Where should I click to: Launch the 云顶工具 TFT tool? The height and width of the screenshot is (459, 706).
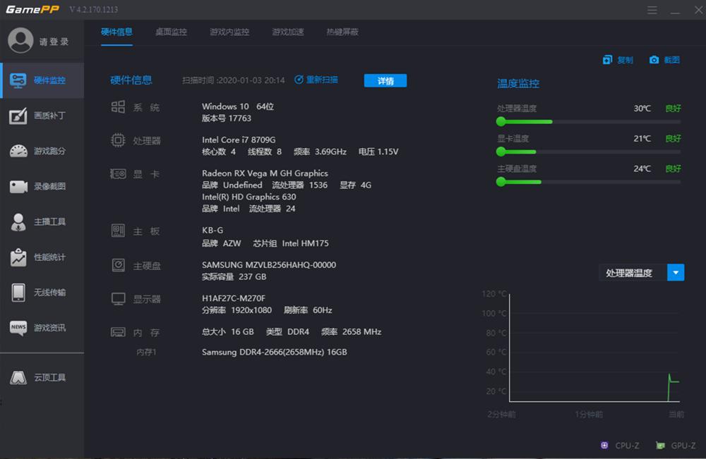point(42,377)
